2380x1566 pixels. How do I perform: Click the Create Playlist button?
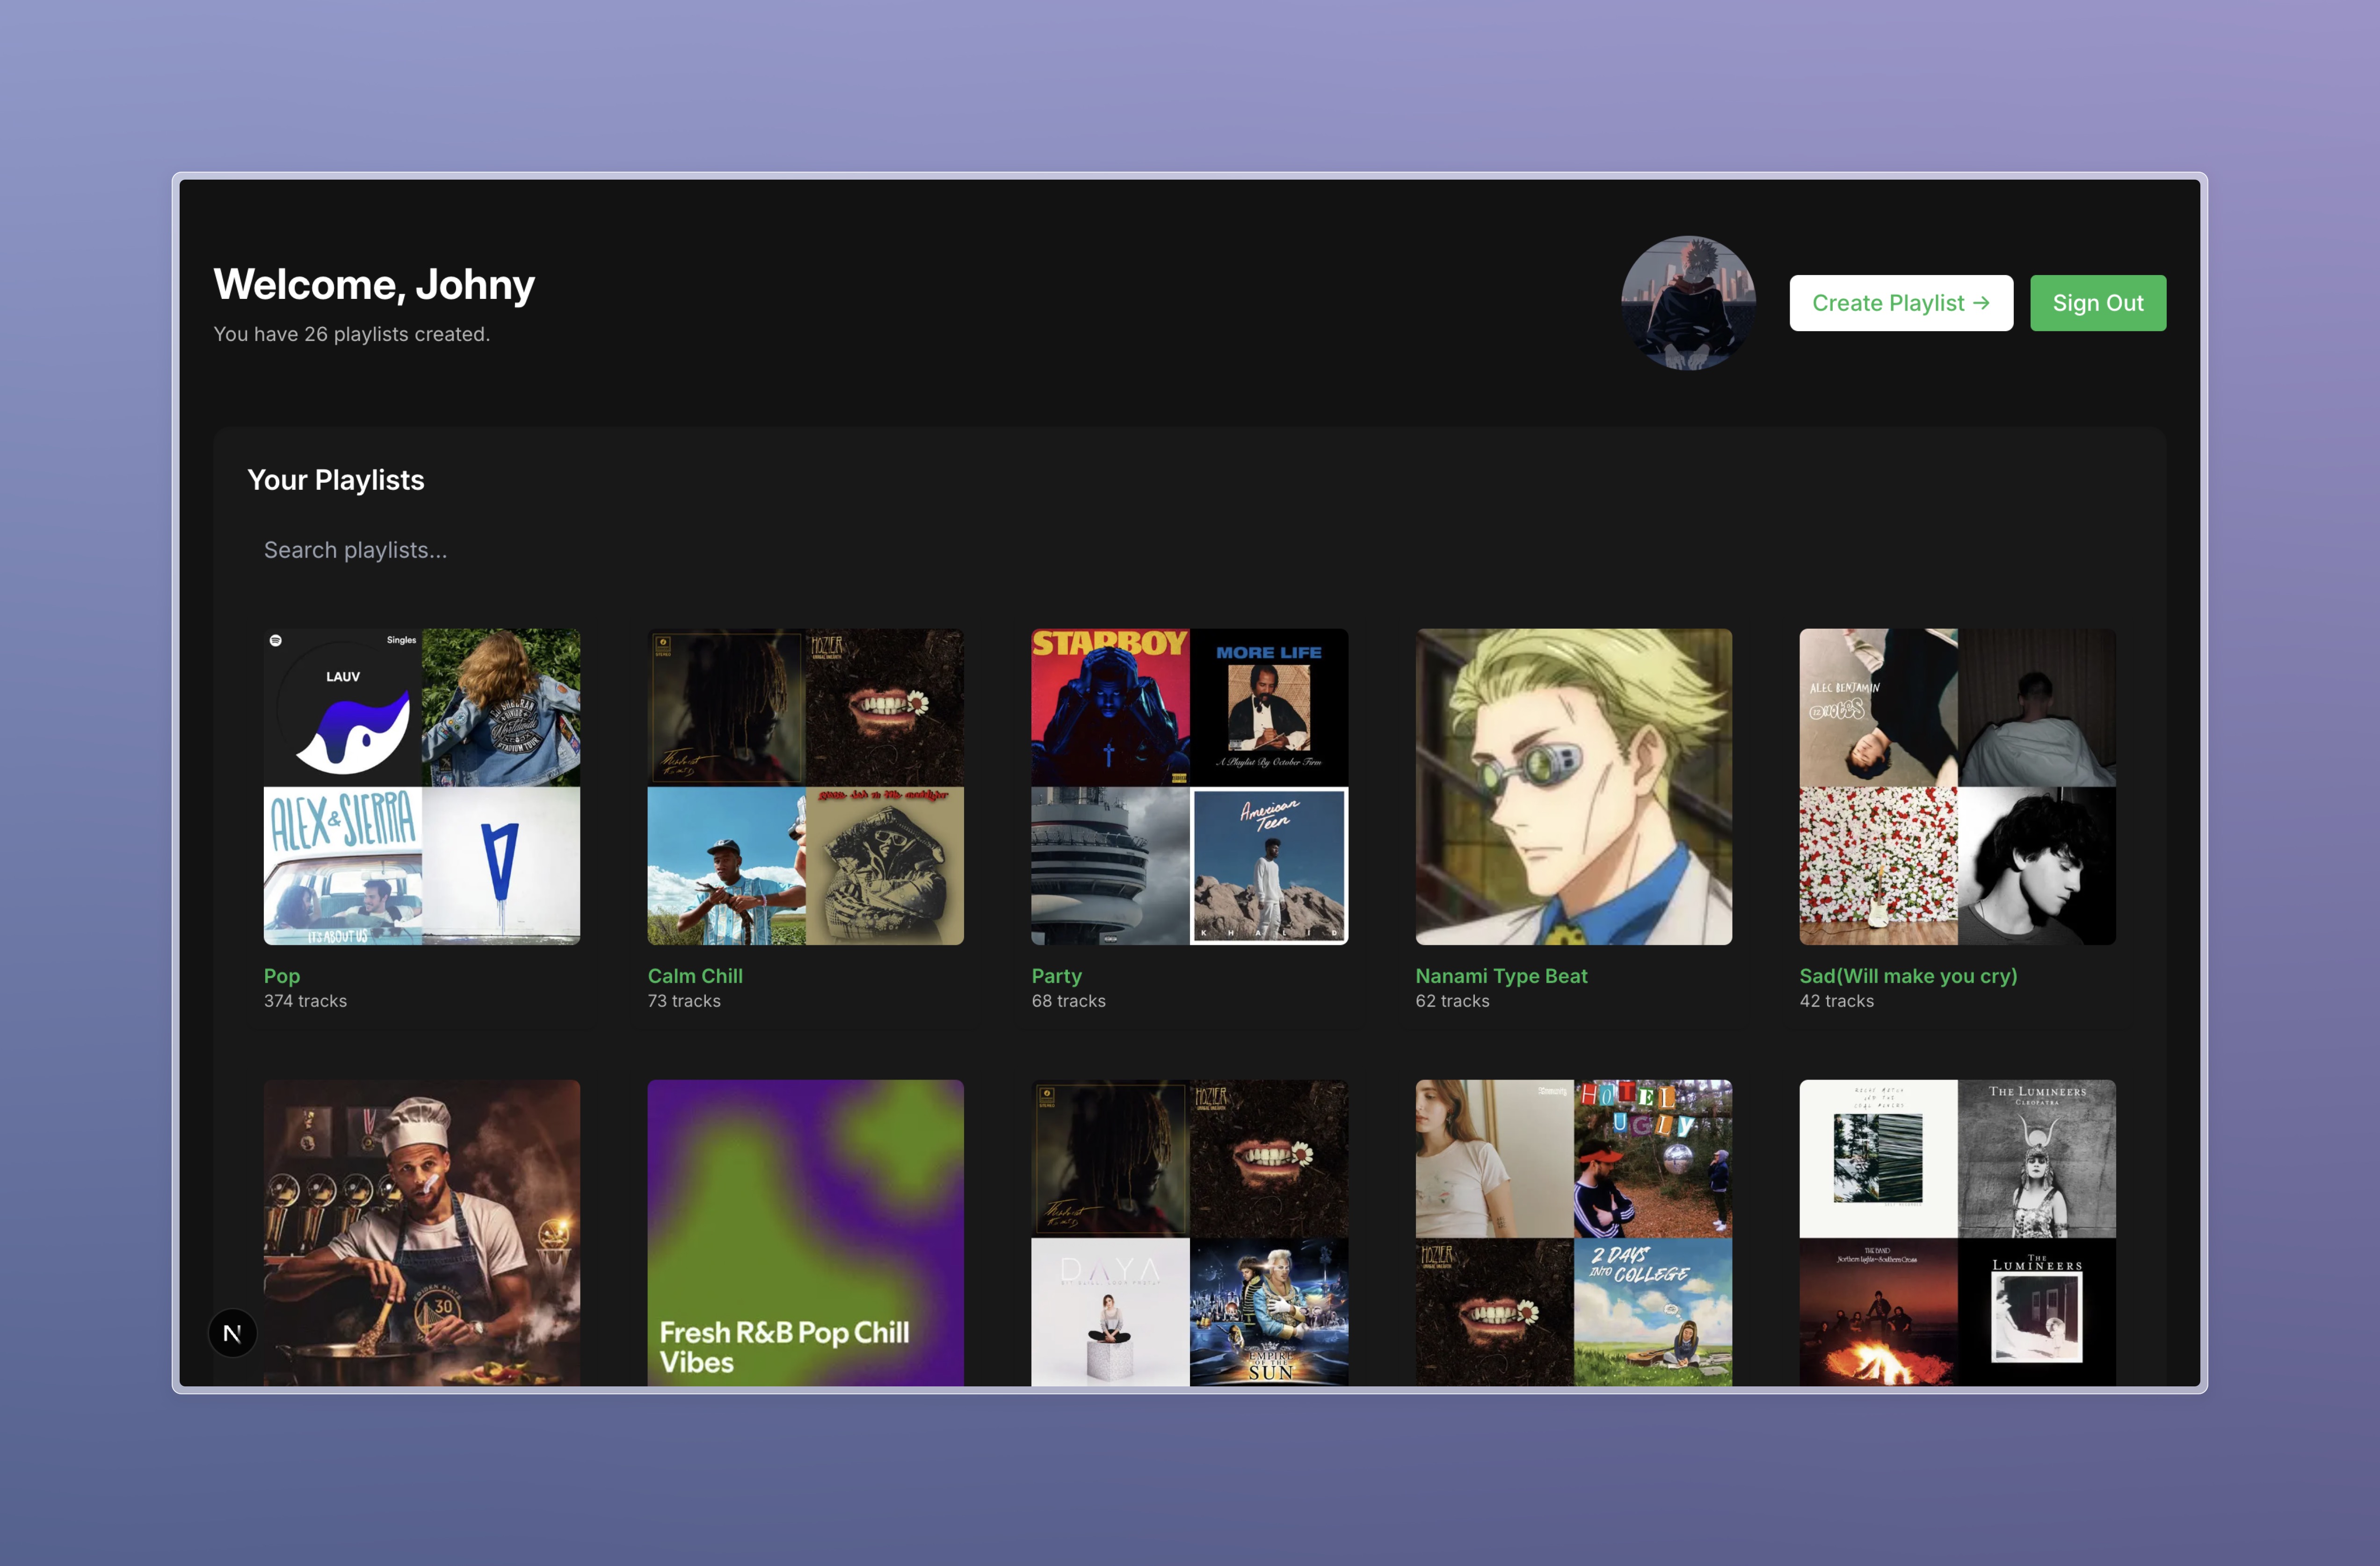point(1900,303)
